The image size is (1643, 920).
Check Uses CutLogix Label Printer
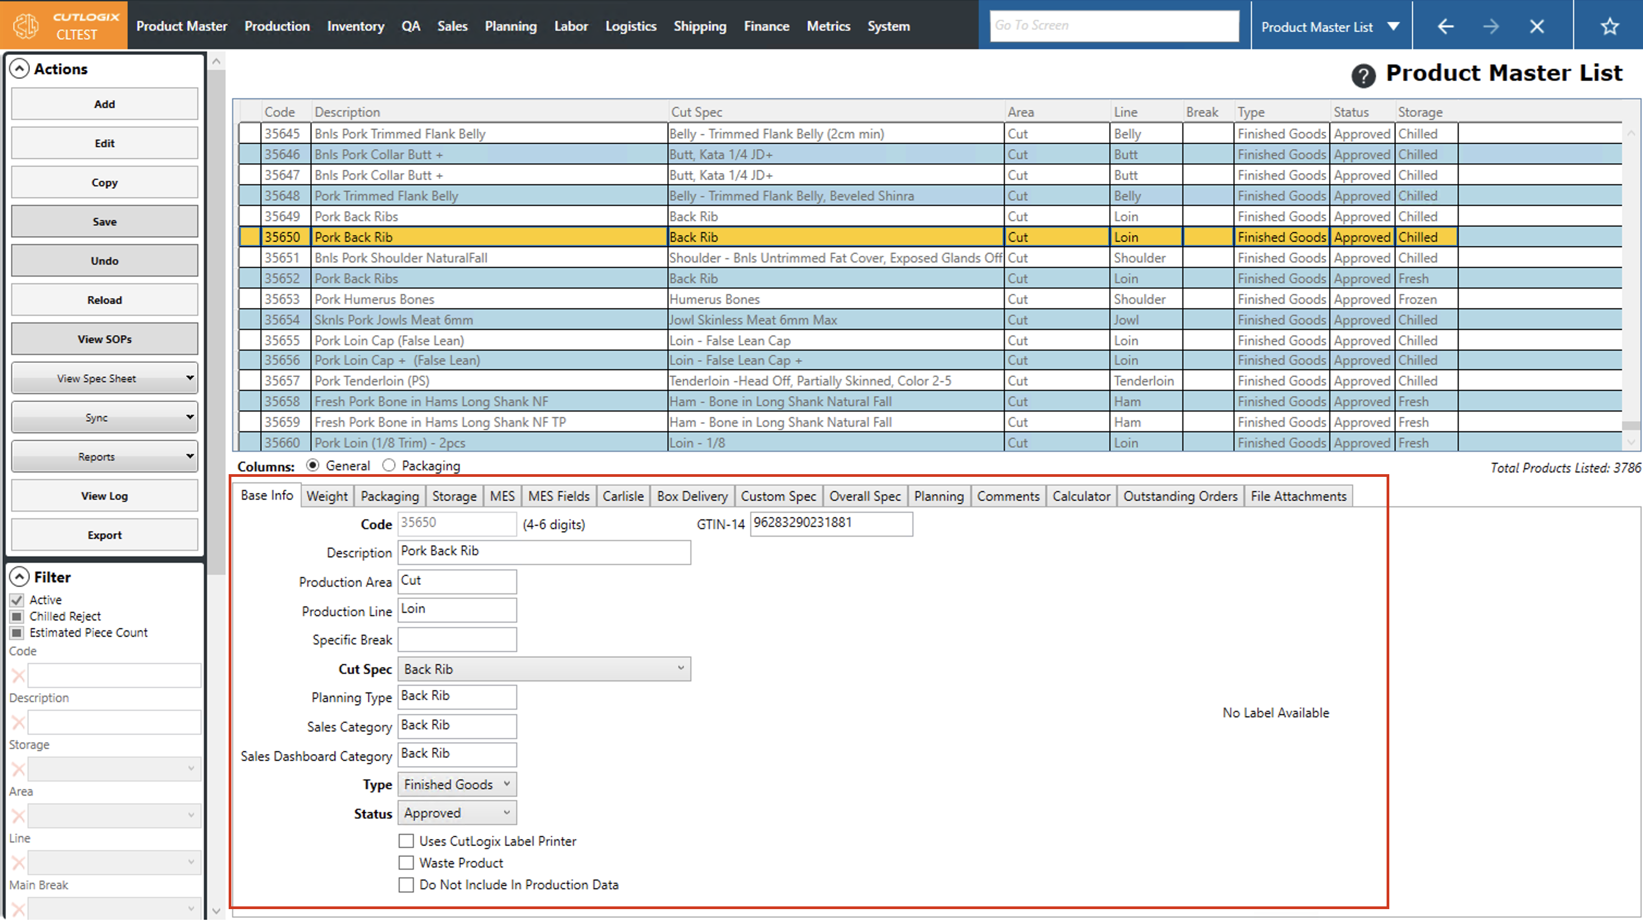[x=406, y=841]
